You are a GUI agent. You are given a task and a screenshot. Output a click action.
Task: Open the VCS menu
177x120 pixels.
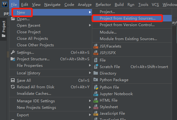(155, 4)
